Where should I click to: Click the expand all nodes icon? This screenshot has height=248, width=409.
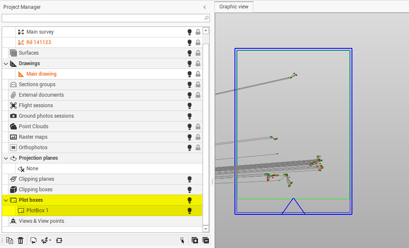point(195,240)
